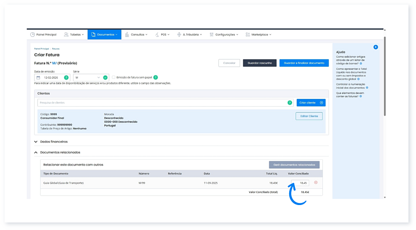Click the Criar cliente button
Viewport: 416px width, 230px height.
311,103
